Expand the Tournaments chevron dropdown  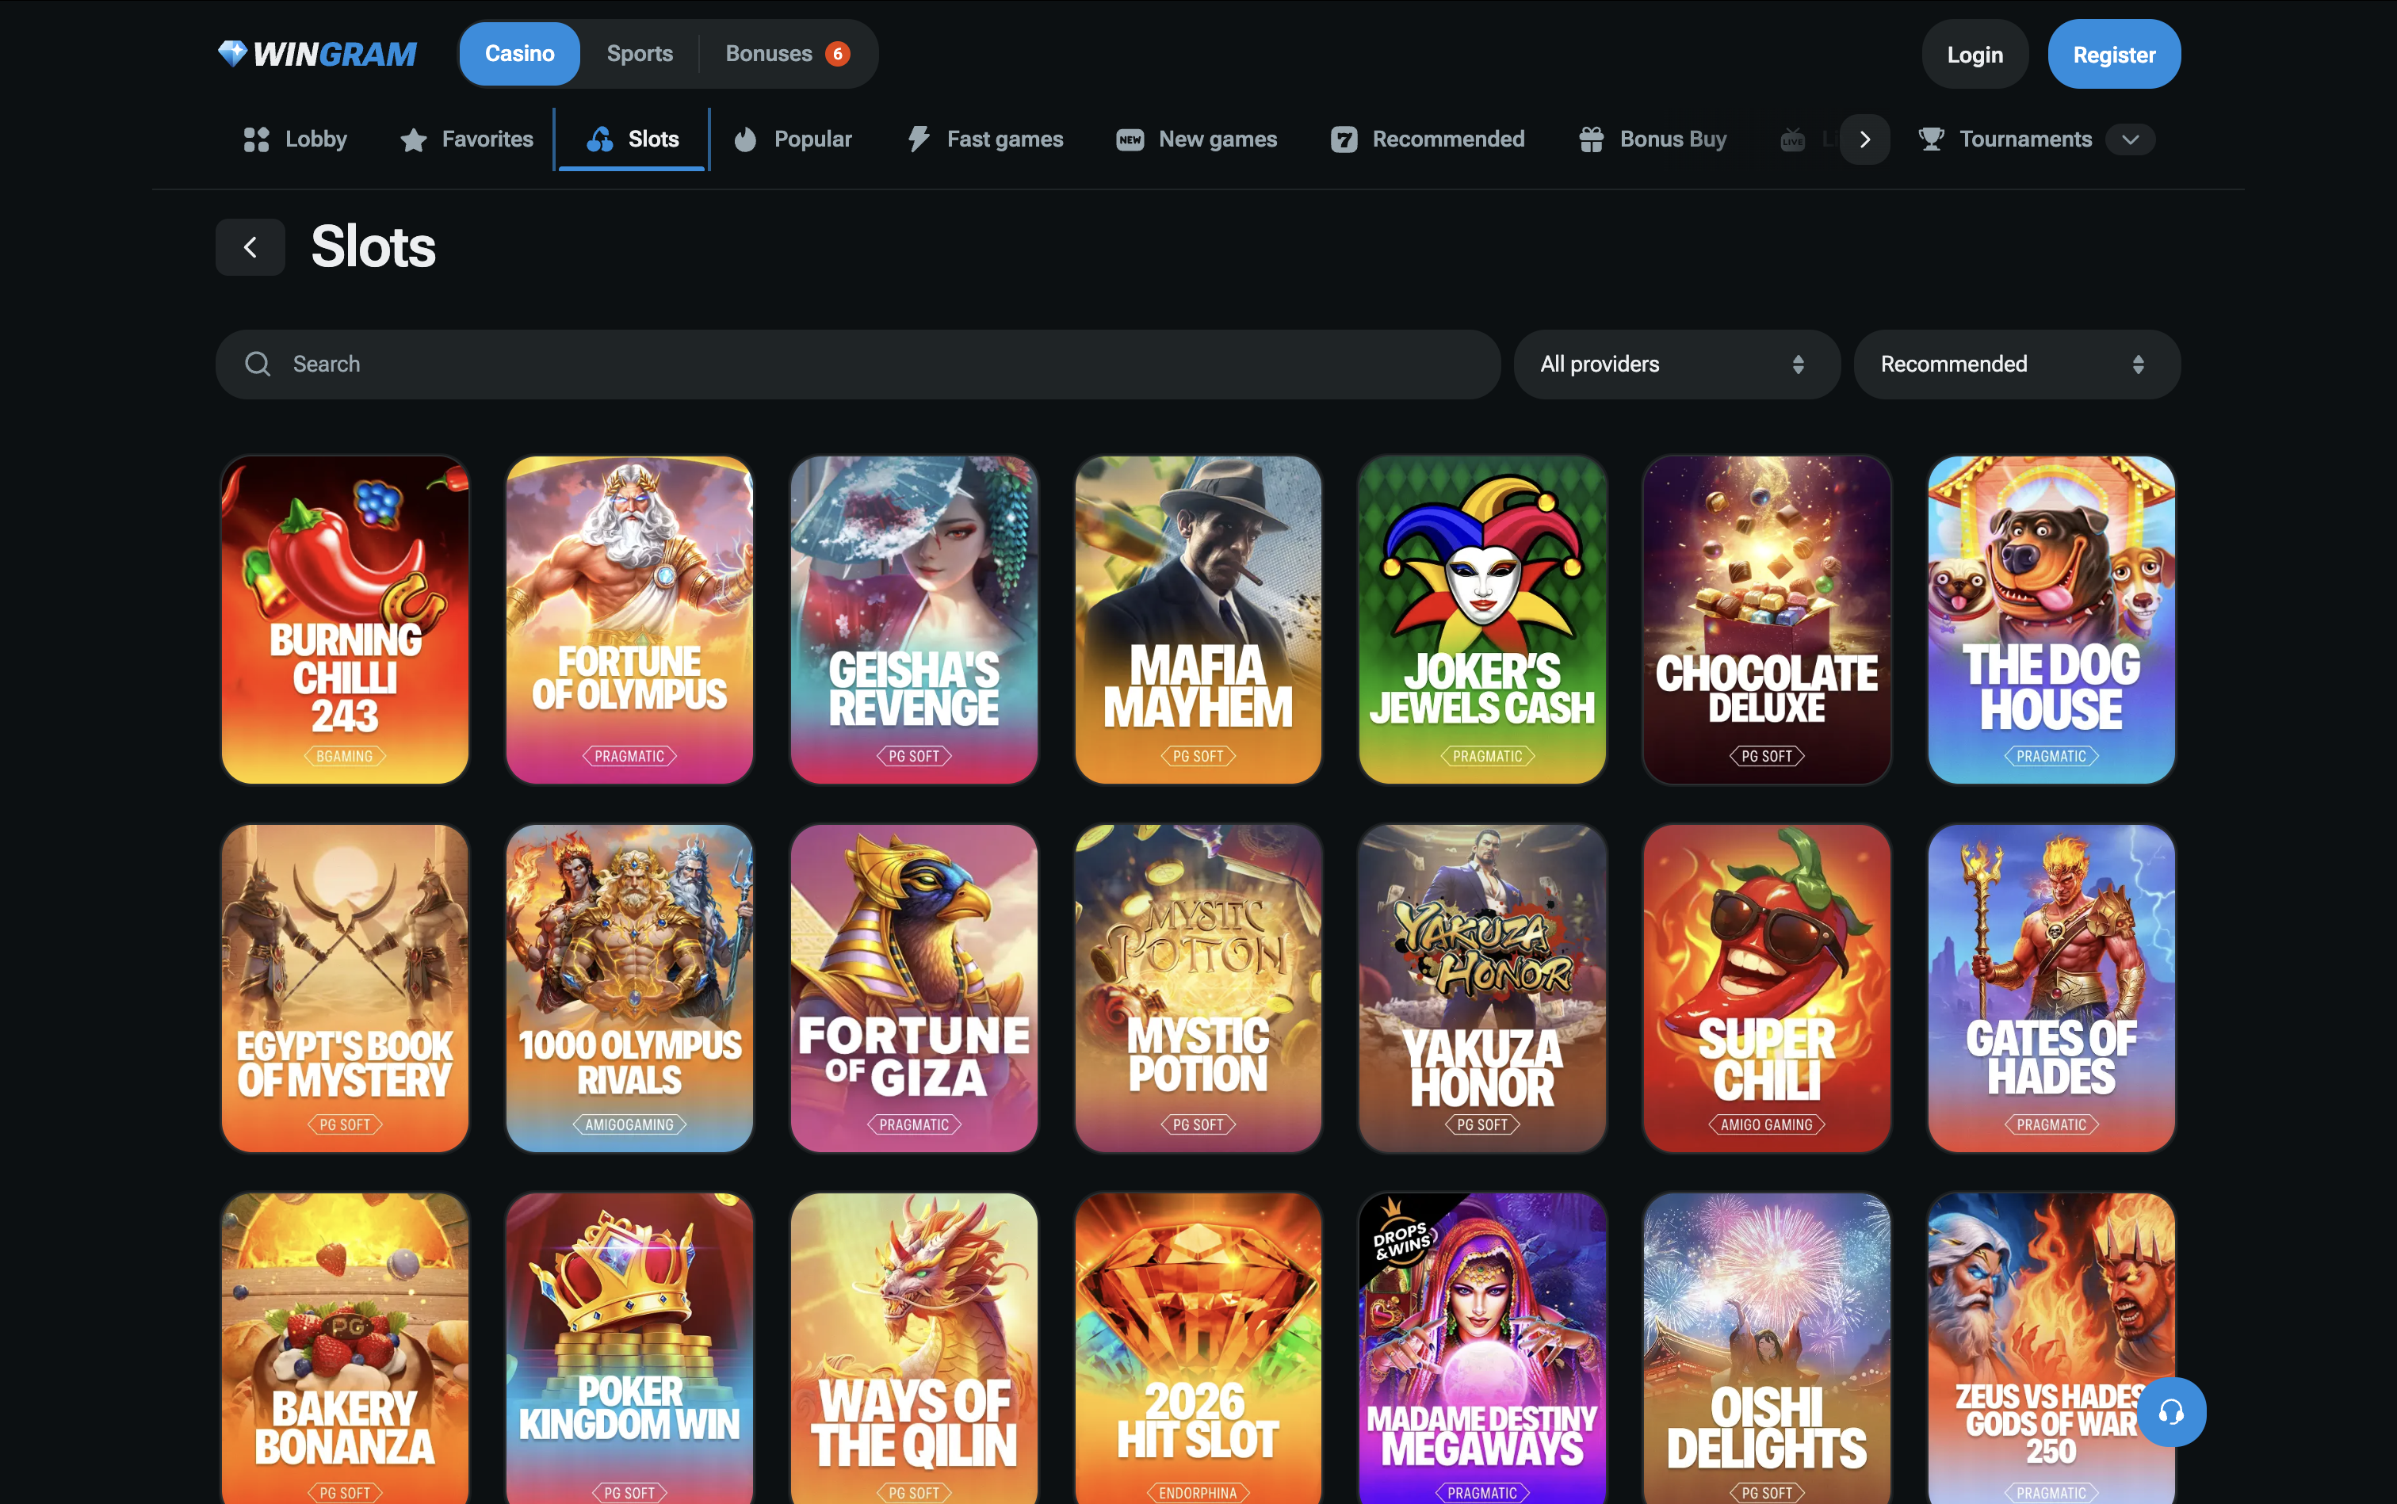2129,139
